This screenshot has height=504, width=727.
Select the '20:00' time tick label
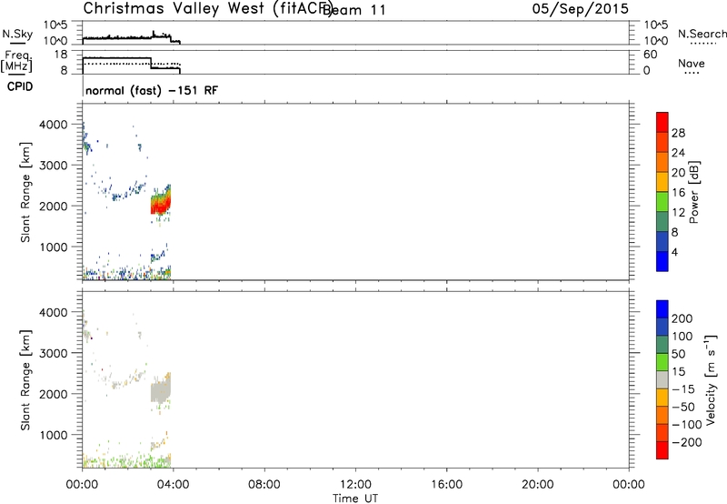pyautogui.click(x=537, y=485)
